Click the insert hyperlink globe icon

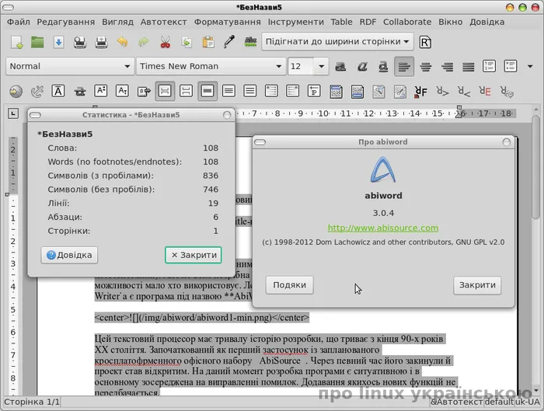16,92
